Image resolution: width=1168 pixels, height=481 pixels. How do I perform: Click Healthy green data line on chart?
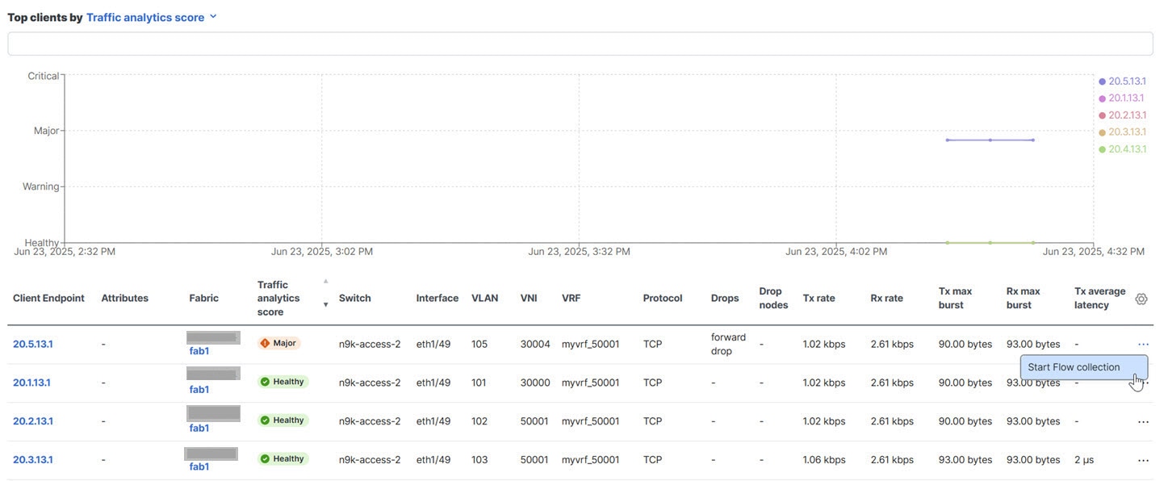[990, 242]
